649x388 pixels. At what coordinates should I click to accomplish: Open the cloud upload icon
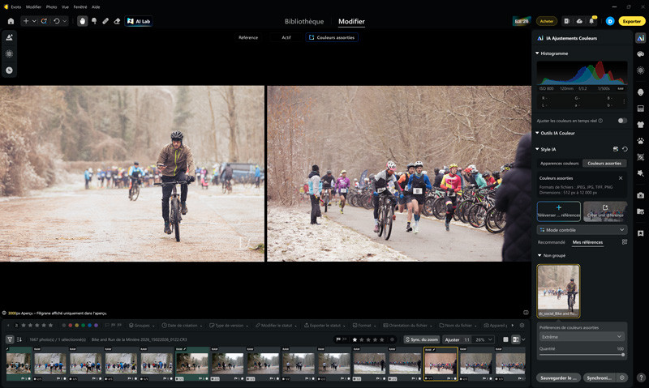579,21
